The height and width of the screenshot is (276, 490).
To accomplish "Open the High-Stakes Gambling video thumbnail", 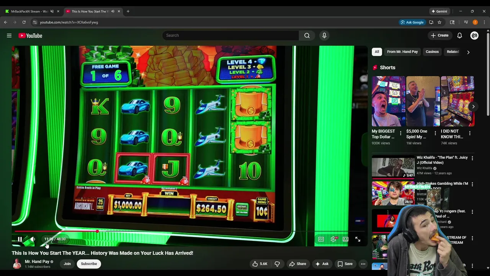I will 393,193.
